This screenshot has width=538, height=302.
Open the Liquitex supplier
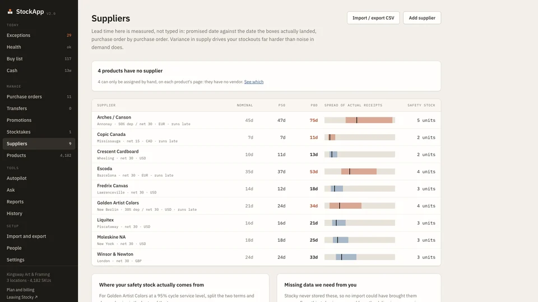(x=266, y=223)
